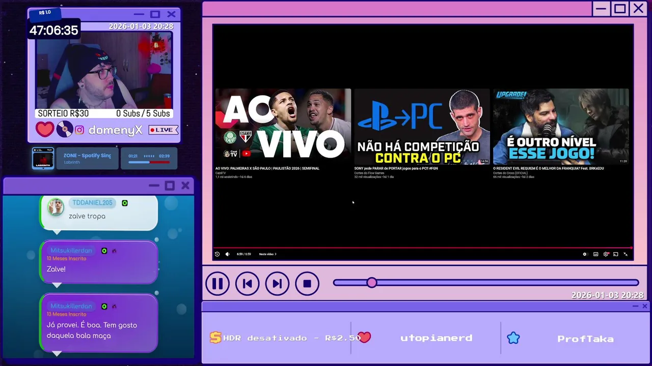
Task: Click the Labrinth artist name in Spotify widget
Action: coord(71,163)
